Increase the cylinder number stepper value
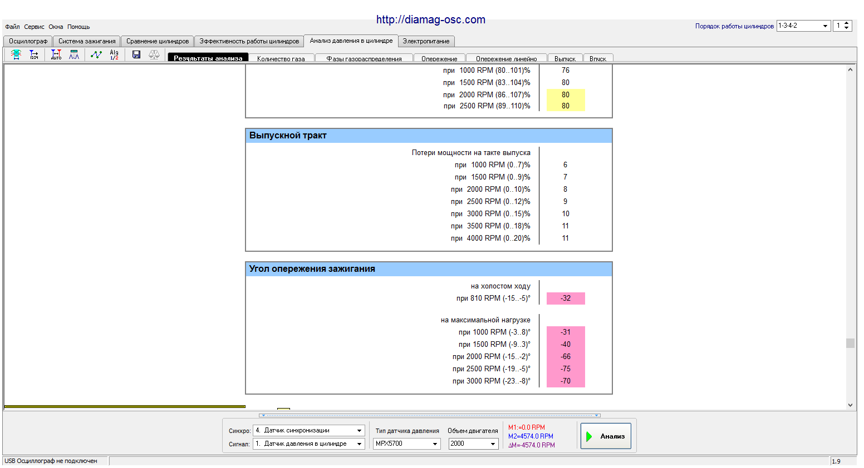This screenshot has height=468, width=864. click(847, 23)
